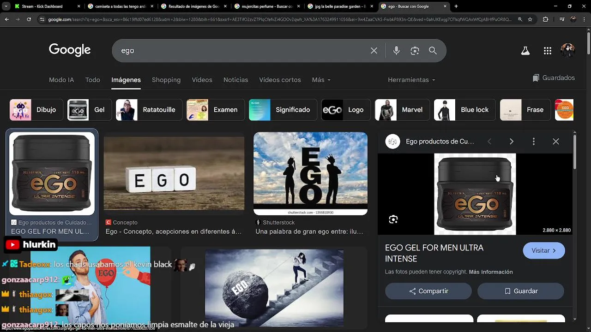591x332 pixels.
Task: Zoom icon in address bar
Action: coord(520,19)
